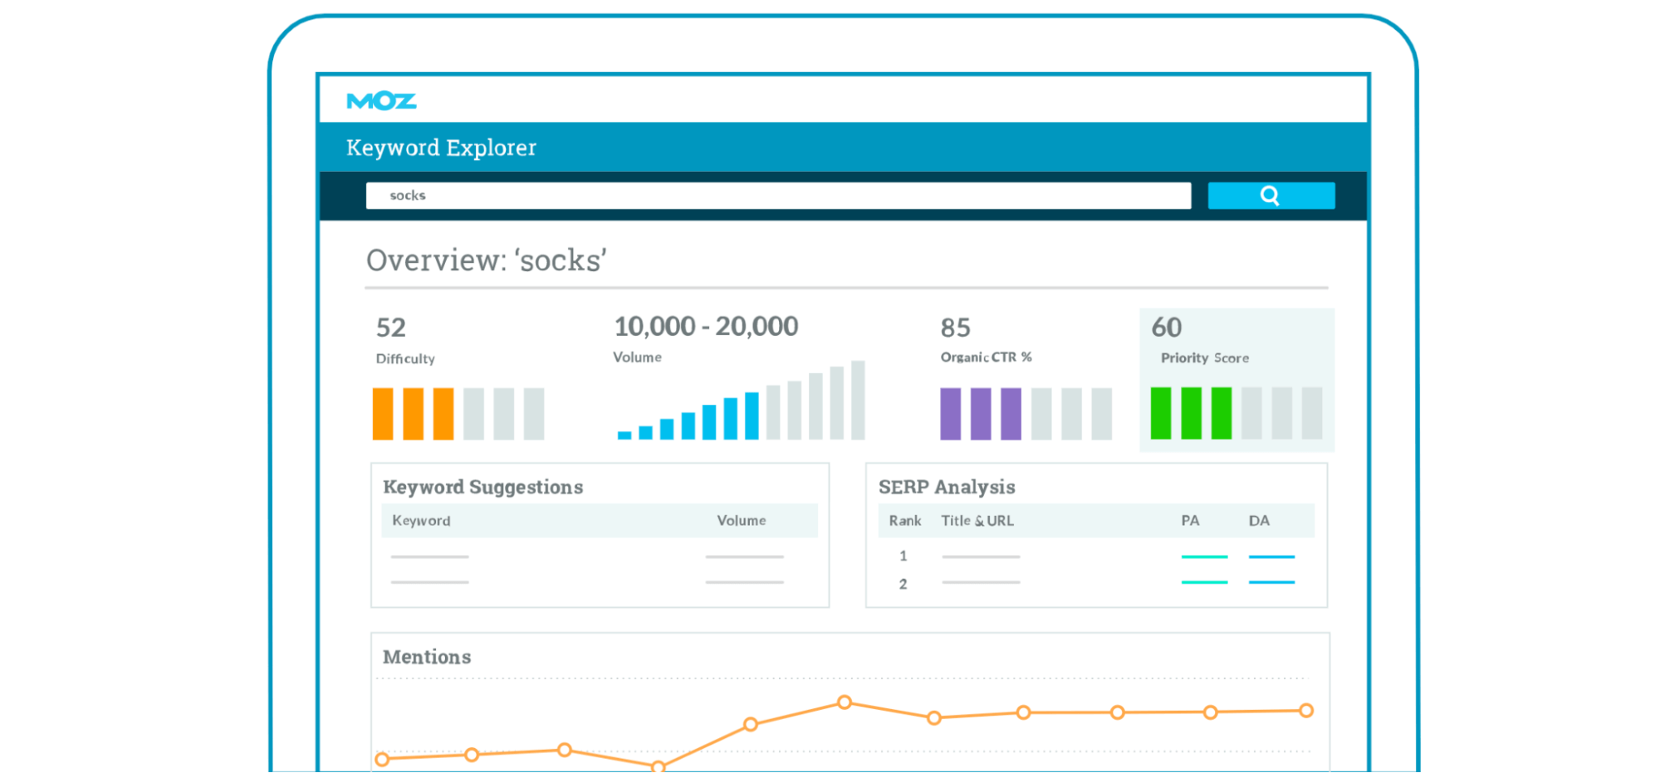Click the Overview: 'socks' heading
The width and height of the screenshot is (1660, 773).
[487, 260]
